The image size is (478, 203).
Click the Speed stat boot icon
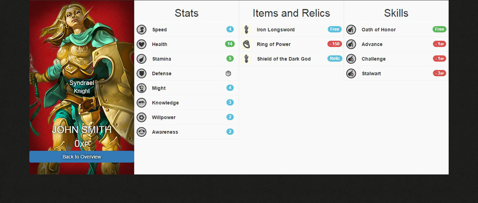141,30
